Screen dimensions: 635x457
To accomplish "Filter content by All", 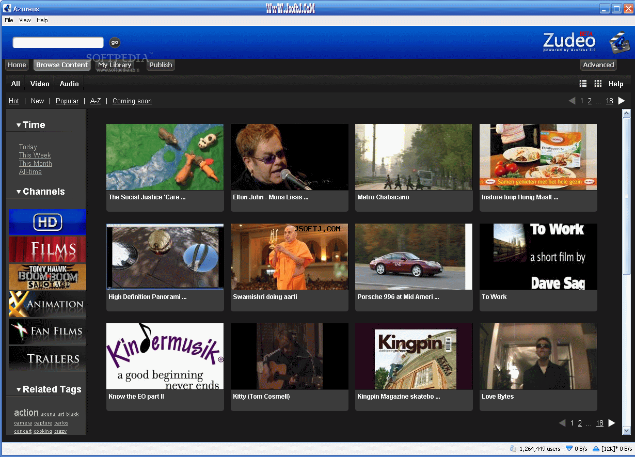I will 16,84.
